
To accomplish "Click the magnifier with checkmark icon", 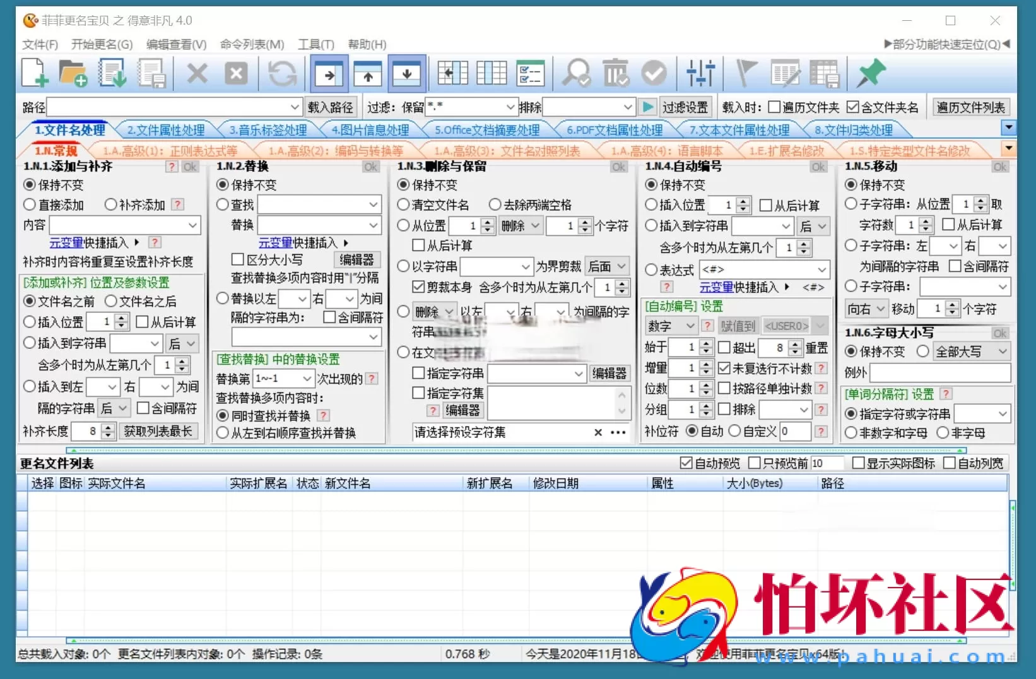I will click(576, 73).
